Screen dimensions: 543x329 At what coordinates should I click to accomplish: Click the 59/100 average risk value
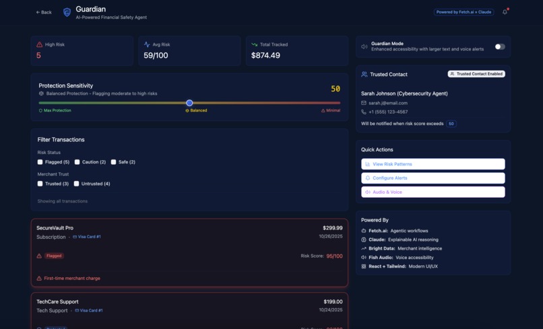coord(156,55)
